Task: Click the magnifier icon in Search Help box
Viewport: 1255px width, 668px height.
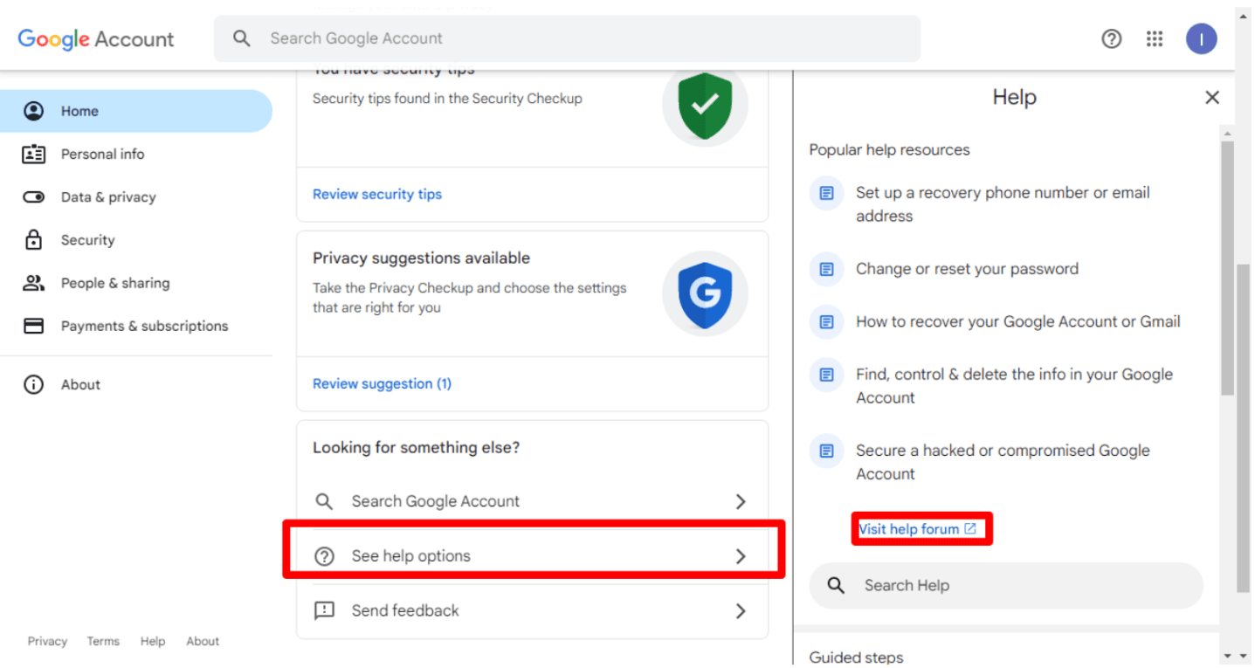Action: click(x=836, y=586)
